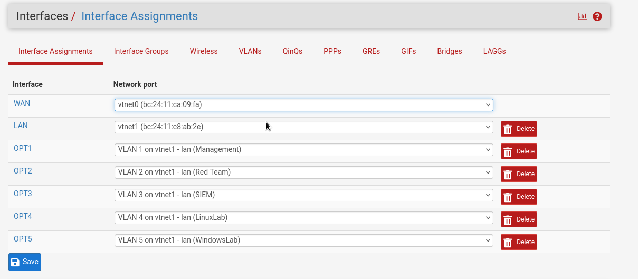Click the Interface Assignments breadcrumb link
This screenshot has height=279, width=638.
tap(139, 16)
